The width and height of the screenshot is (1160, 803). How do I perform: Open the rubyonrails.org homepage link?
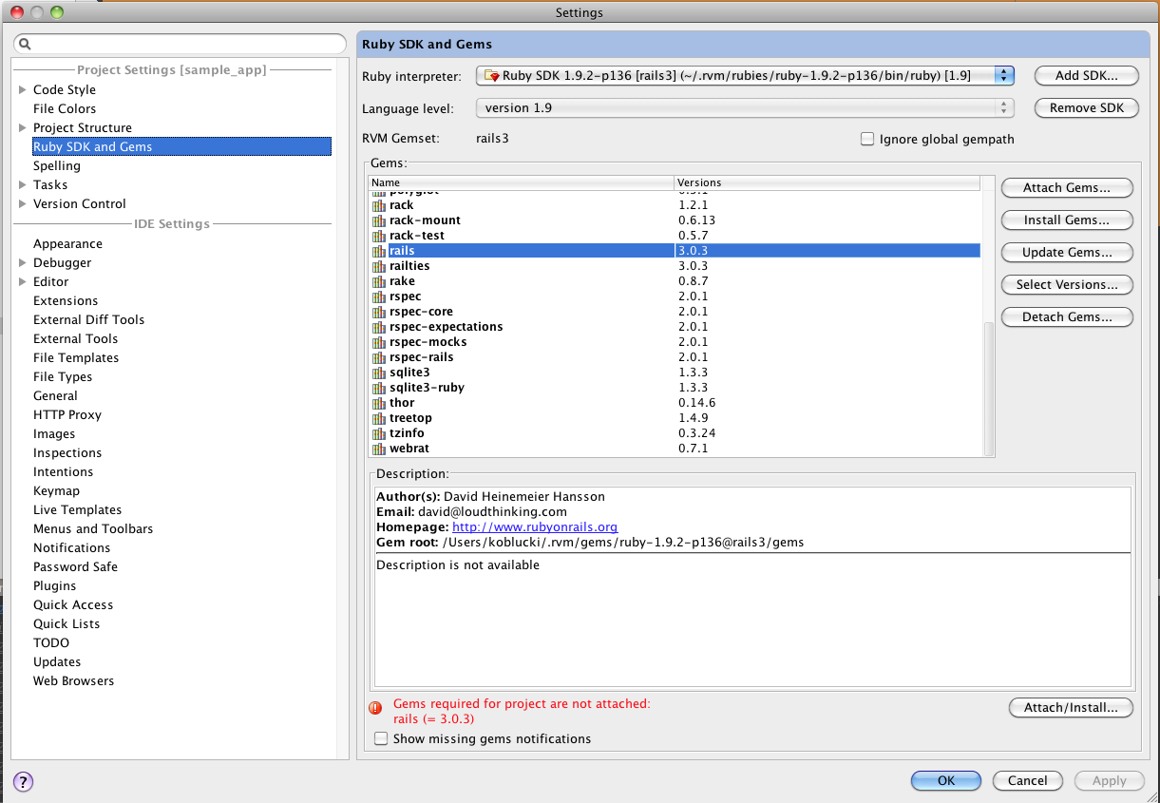pyautogui.click(x=535, y=526)
